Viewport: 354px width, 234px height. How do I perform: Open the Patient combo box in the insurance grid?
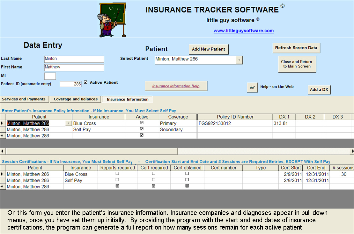pos(68,123)
